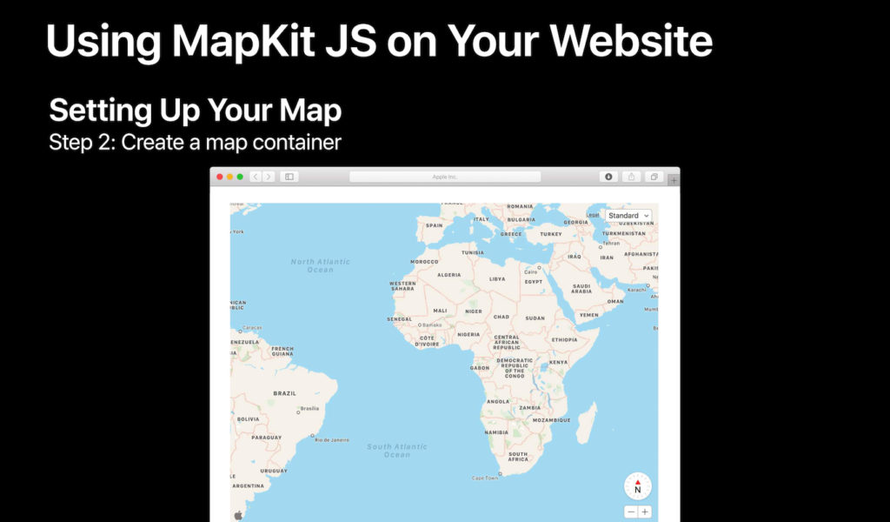Click the Safari forward arrow
This screenshot has width=890, height=522.
pyautogui.click(x=269, y=177)
